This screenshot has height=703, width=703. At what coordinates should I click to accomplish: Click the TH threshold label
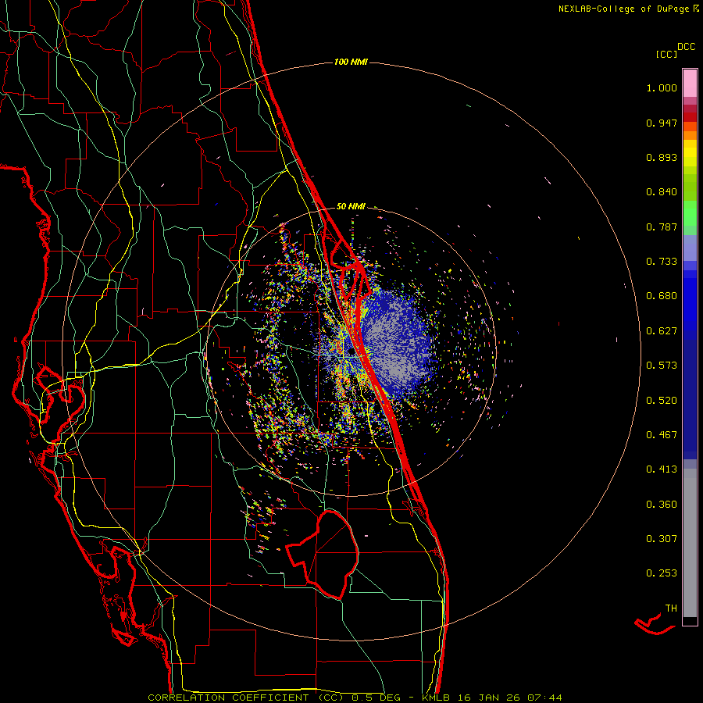(x=671, y=608)
